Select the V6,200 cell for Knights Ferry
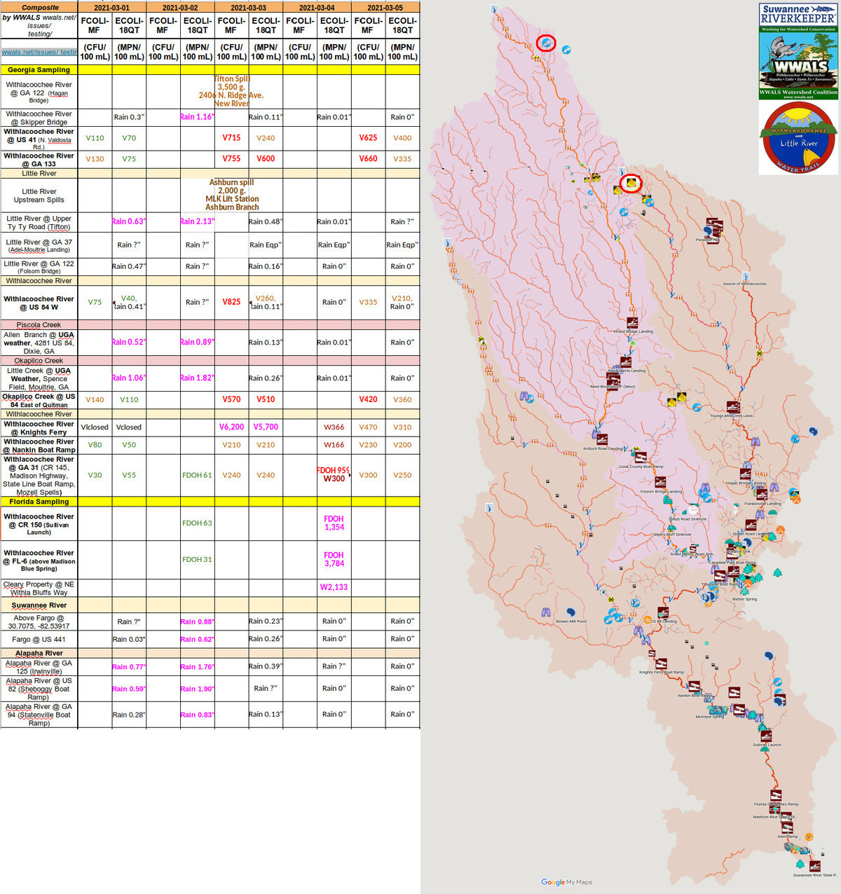Viewport: 841px width, 894px height. click(x=232, y=427)
